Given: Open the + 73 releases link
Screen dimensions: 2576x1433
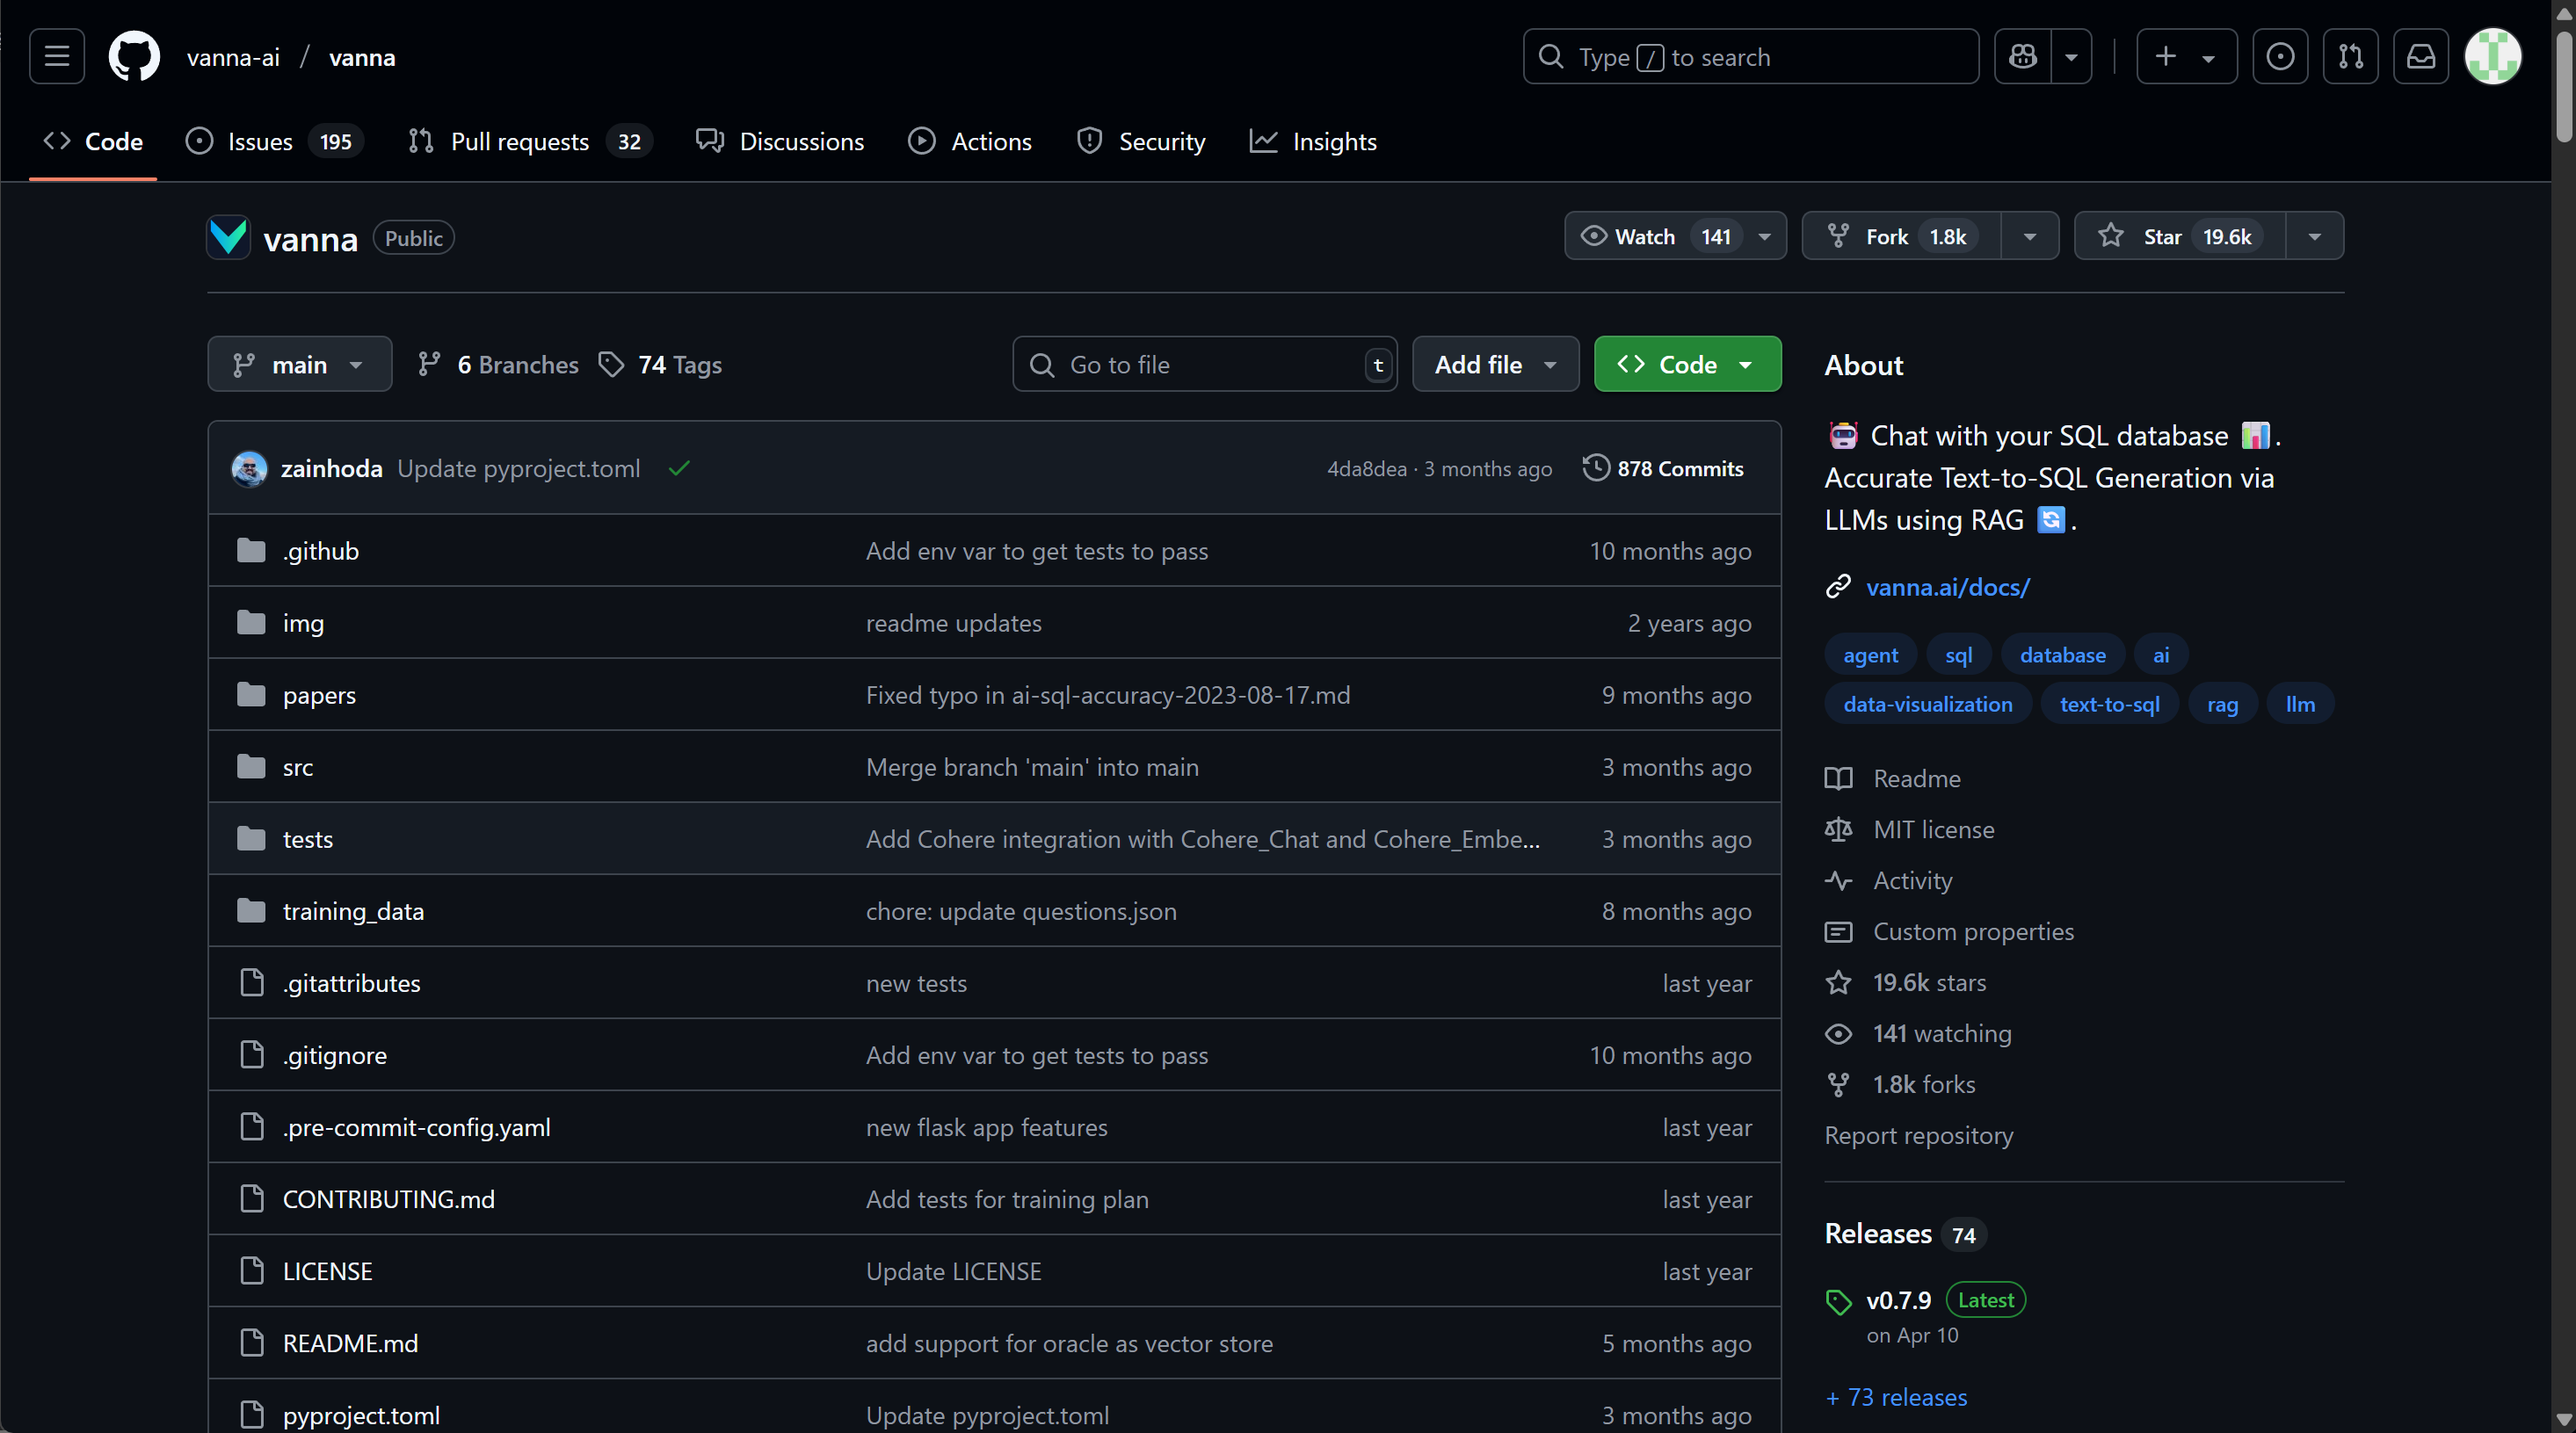Looking at the screenshot, I should click(1896, 1397).
